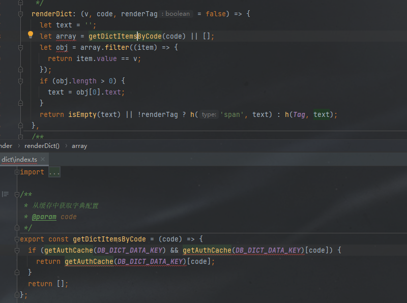407x303 pixels.
Task: Collapse the renderDict function fold marker
Action: pos(20,14)
